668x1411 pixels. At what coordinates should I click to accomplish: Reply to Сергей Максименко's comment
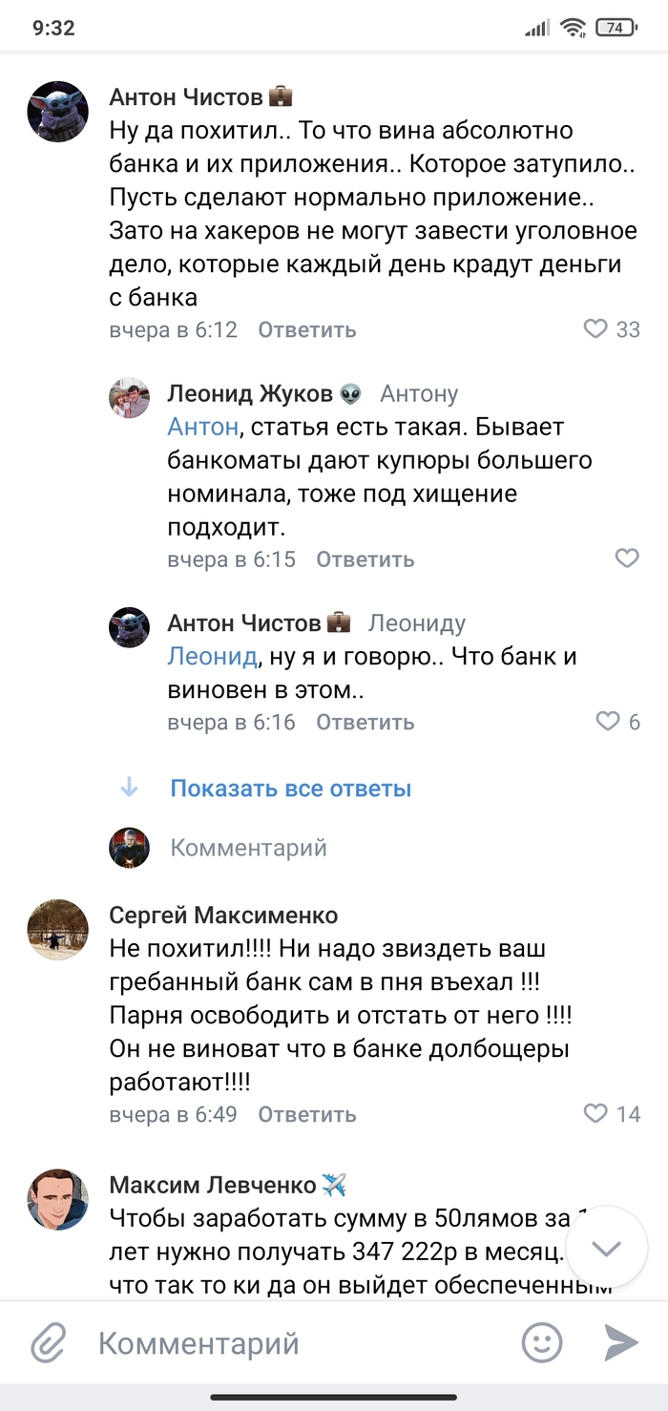307,1114
